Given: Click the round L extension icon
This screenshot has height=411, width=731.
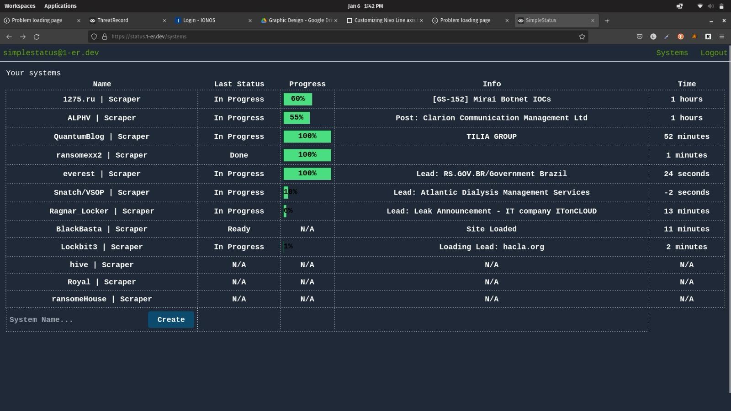Looking at the screenshot, I should pyautogui.click(x=653, y=37).
